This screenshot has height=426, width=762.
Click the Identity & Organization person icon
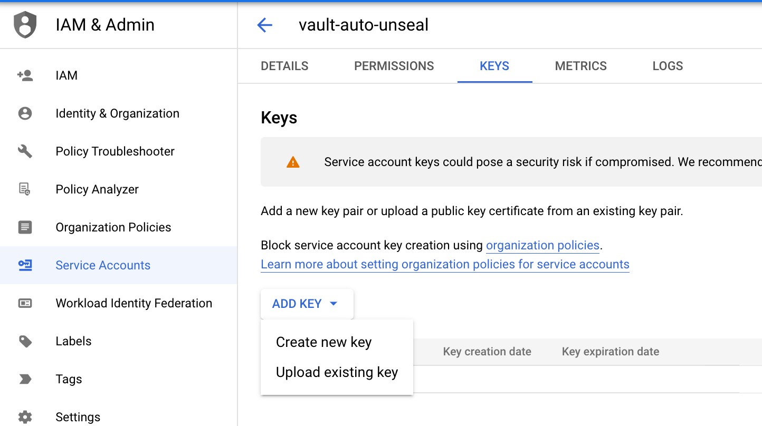[25, 113]
